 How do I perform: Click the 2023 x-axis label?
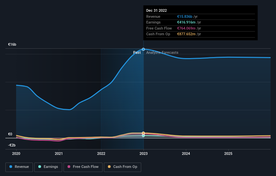[144, 153]
